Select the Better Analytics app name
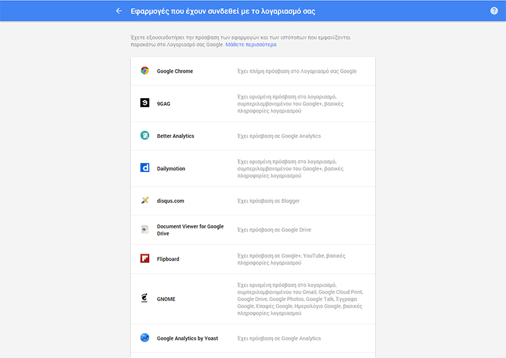This screenshot has height=358, width=506. 176,136
